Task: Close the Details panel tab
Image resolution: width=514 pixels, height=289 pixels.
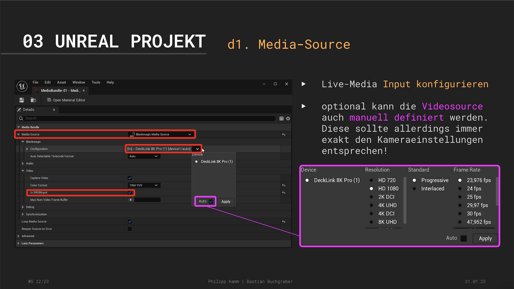Action: click(x=54, y=110)
